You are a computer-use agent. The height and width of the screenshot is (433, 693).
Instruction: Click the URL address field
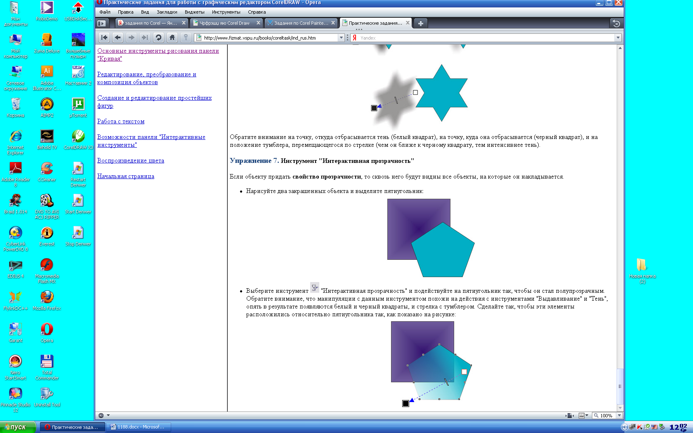pos(270,38)
